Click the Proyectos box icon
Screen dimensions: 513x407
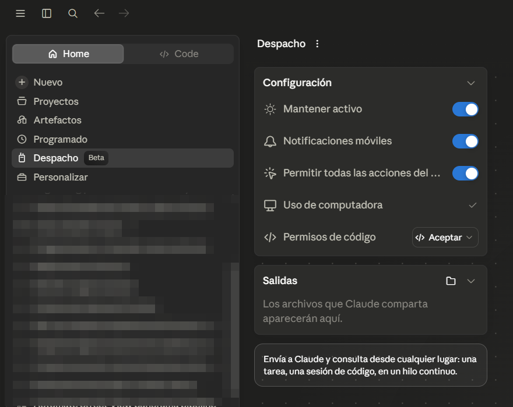(22, 101)
